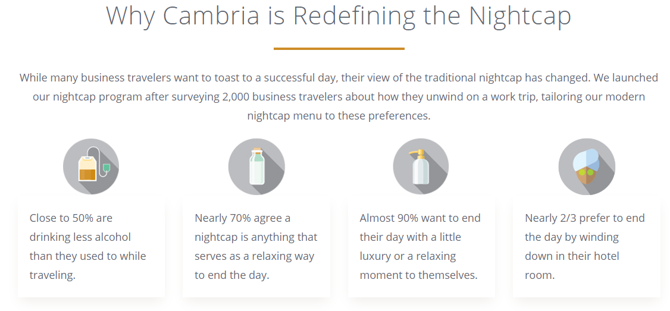
Task: Click the "Almost 90% want" statistic card
Action: pos(421,247)
